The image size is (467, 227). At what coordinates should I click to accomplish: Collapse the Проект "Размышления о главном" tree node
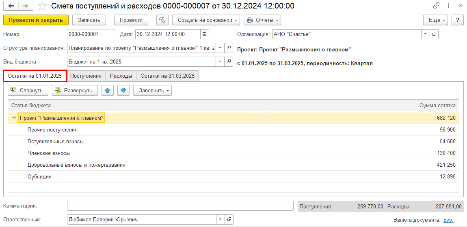pyautogui.click(x=15, y=118)
